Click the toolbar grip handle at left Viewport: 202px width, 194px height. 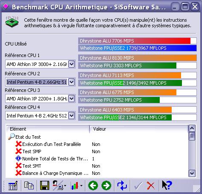(4, 185)
